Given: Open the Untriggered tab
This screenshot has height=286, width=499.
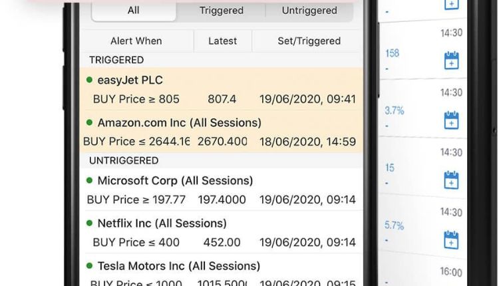Looking at the screenshot, I should pos(309,11).
